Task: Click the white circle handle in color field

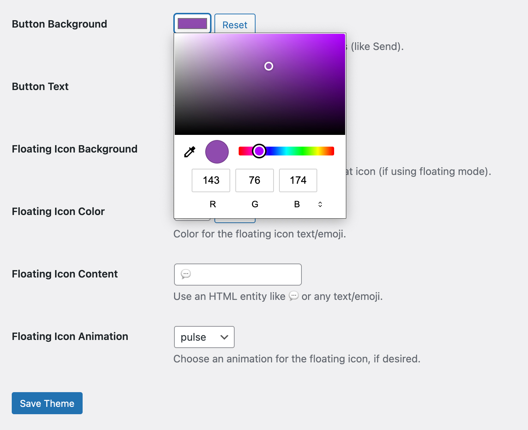Action: (x=269, y=66)
